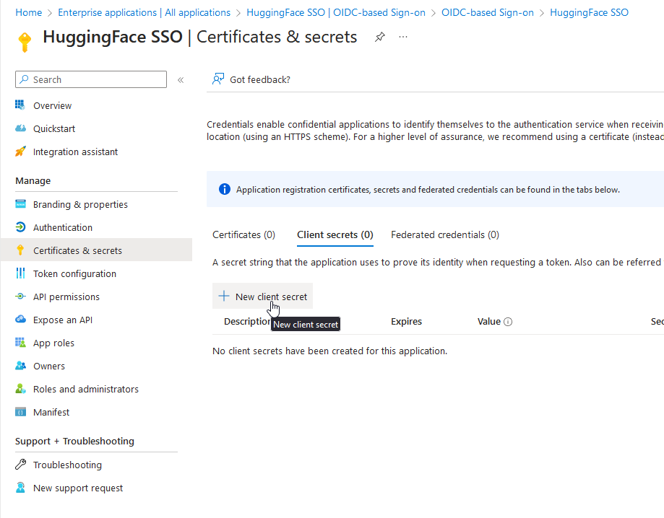This screenshot has height=518, width=664.
Task: Click New client secret button
Action: pos(263,297)
